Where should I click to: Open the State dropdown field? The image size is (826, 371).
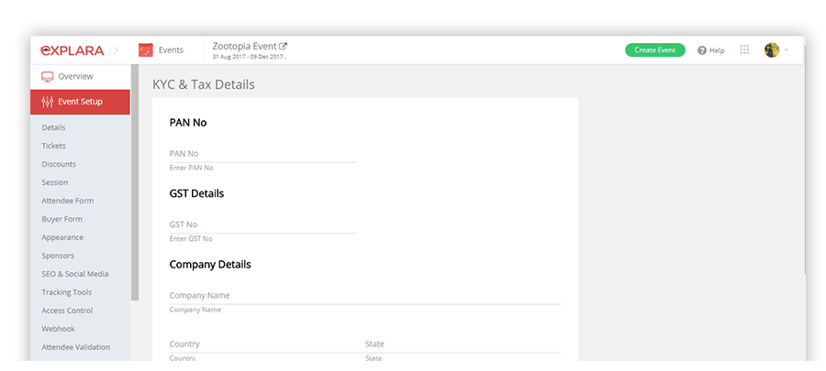pos(463,344)
